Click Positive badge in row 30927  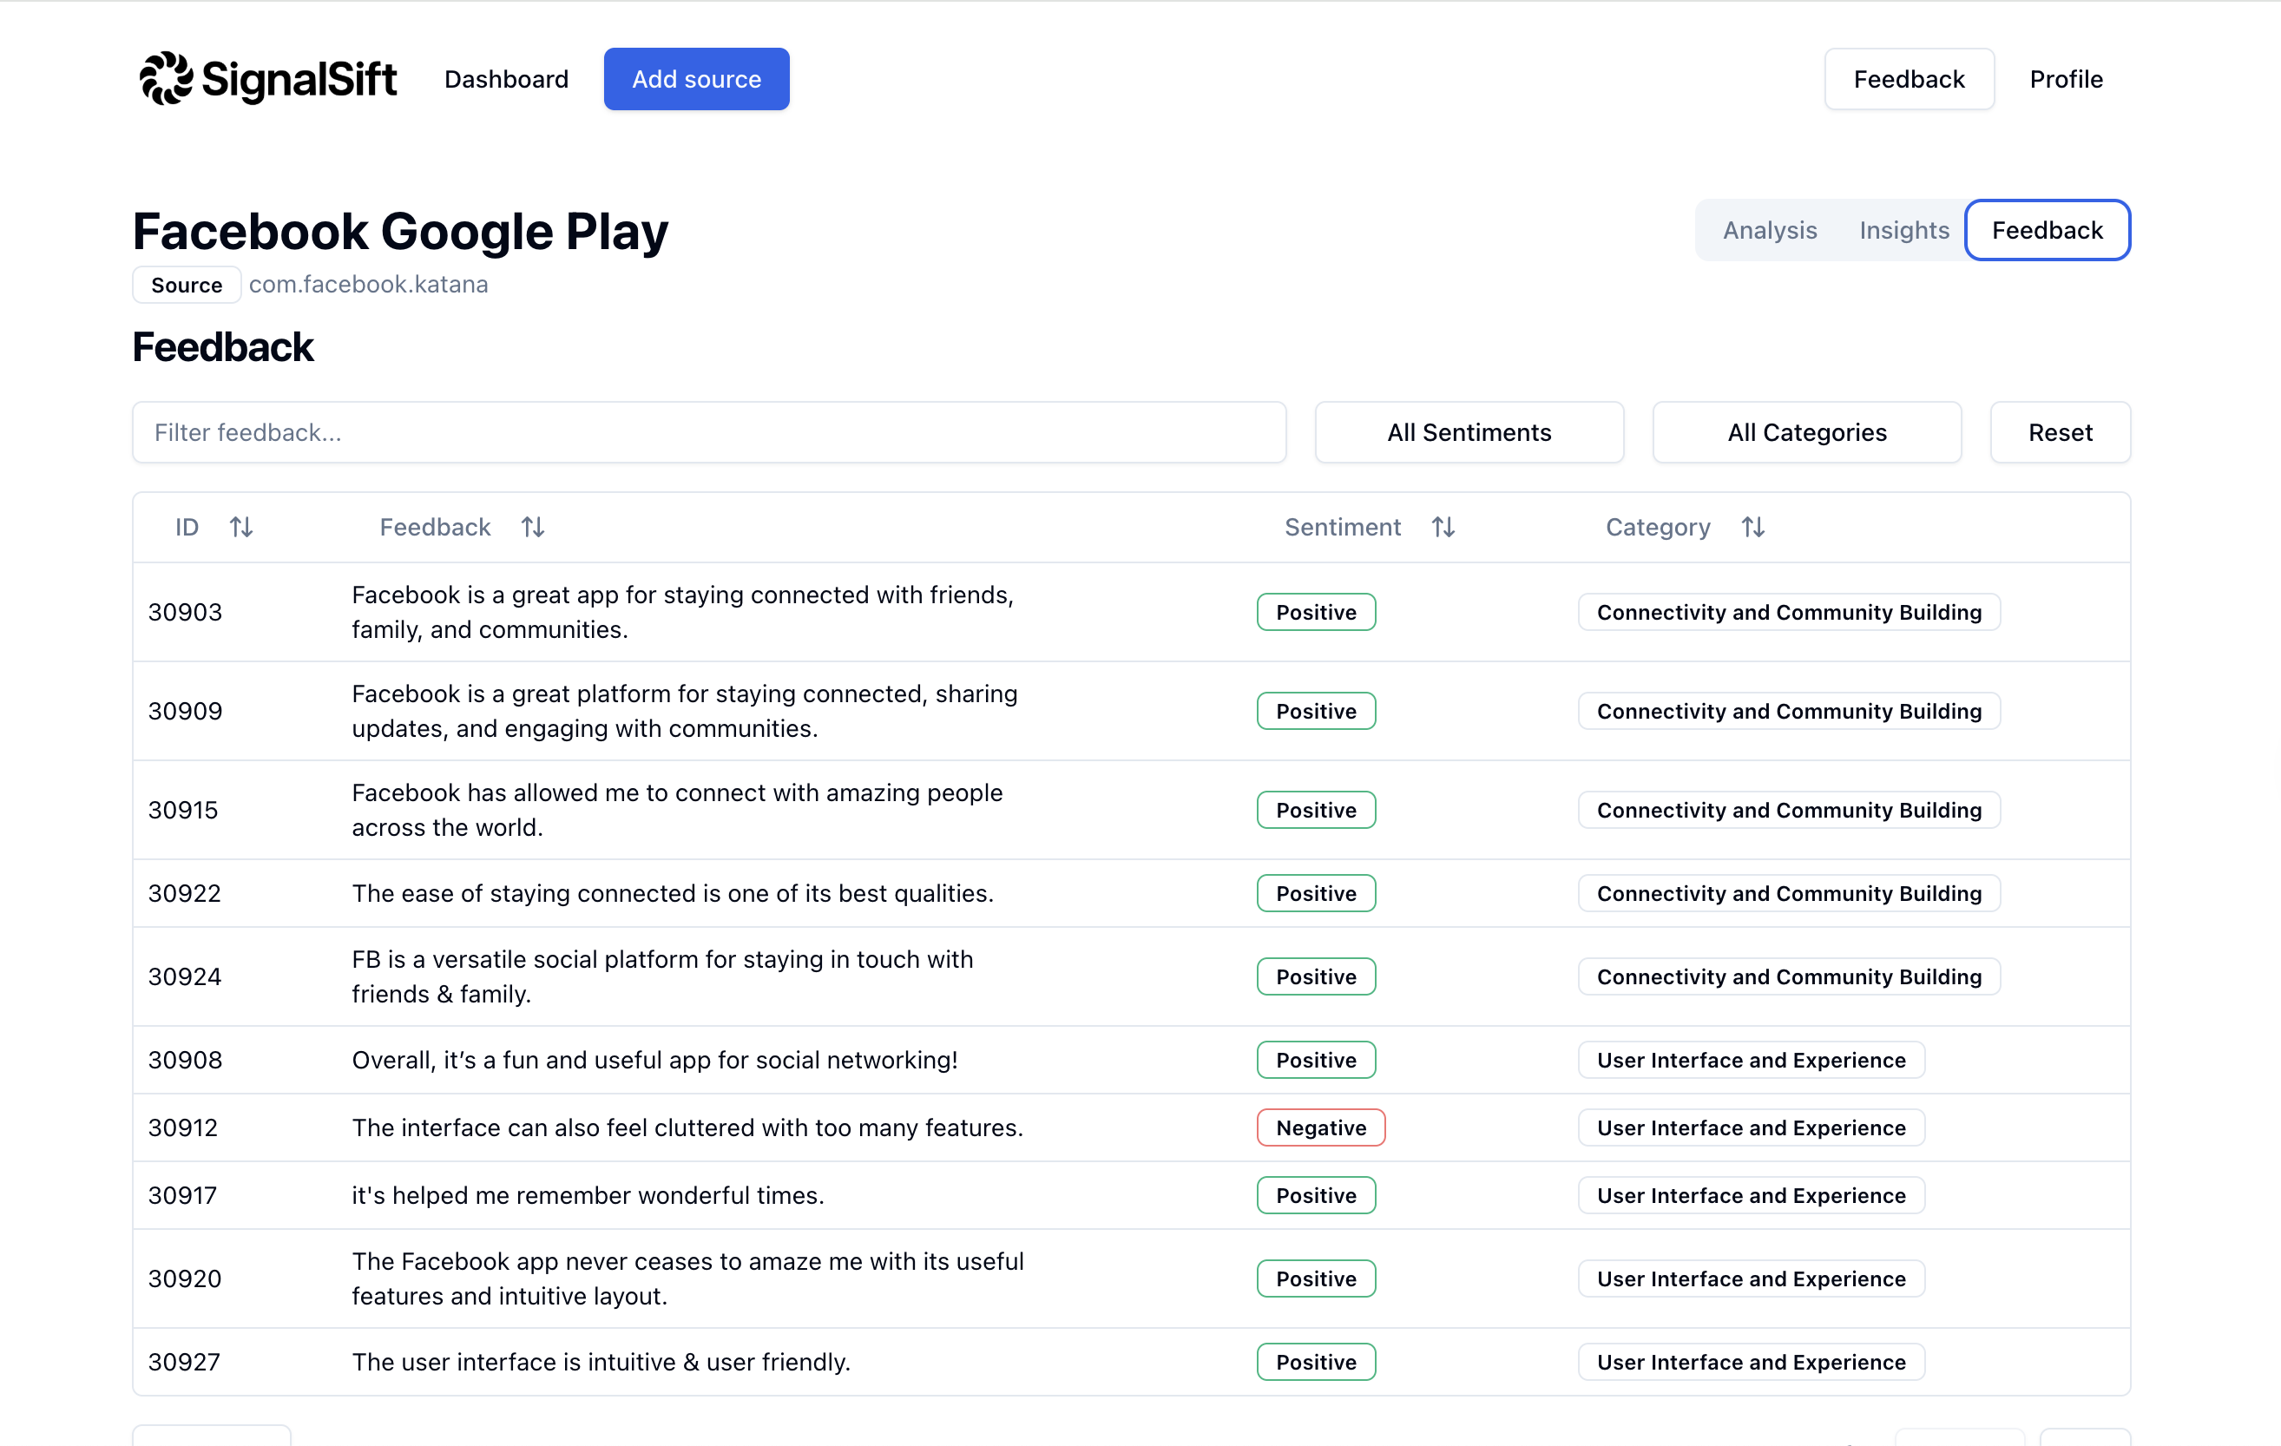point(1316,1362)
